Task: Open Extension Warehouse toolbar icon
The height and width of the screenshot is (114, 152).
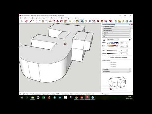Action: point(102,21)
